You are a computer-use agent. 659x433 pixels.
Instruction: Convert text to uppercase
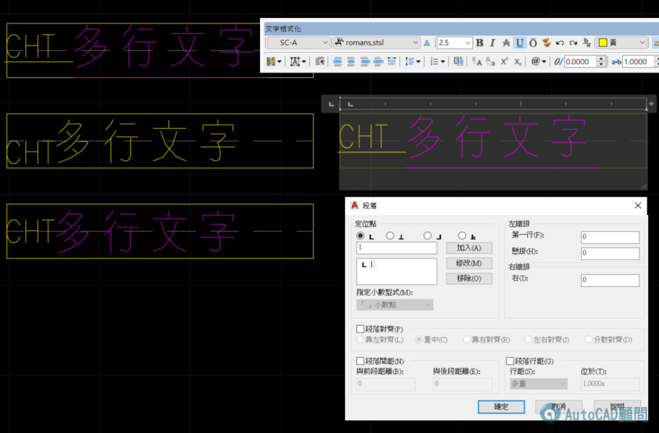click(477, 62)
